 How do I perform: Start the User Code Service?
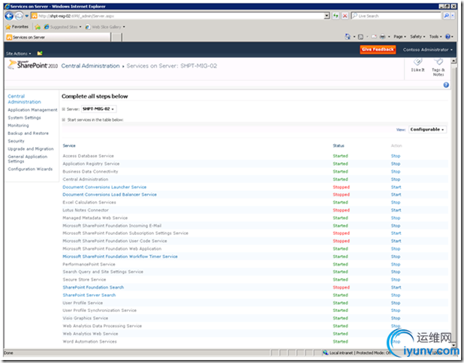(396, 241)
